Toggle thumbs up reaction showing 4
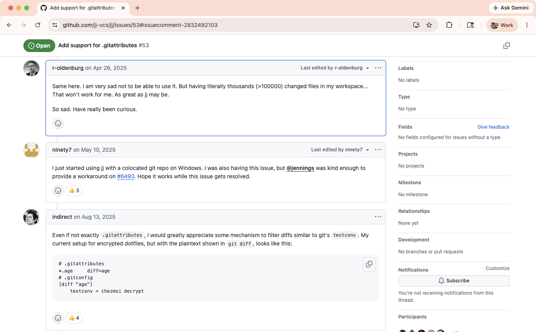 74,318
